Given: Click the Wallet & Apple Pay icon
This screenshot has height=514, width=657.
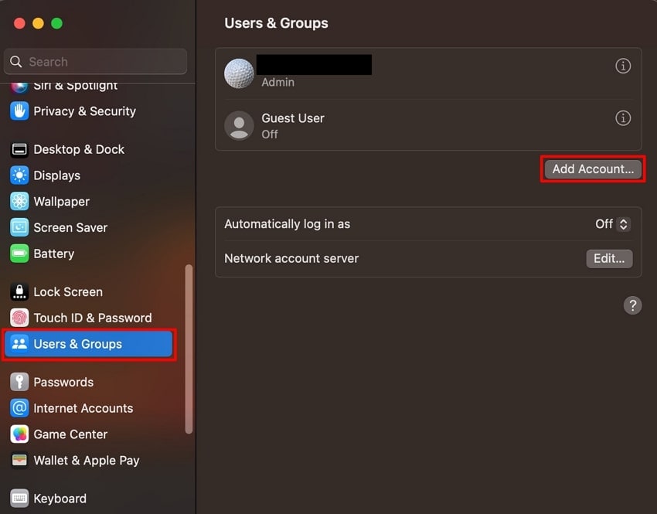Looking at the screenshot, I should [19, 461].
